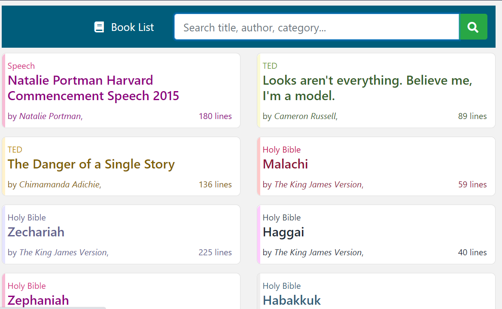Select the Speech category label
502x309 pixels.
pos(21,66)
